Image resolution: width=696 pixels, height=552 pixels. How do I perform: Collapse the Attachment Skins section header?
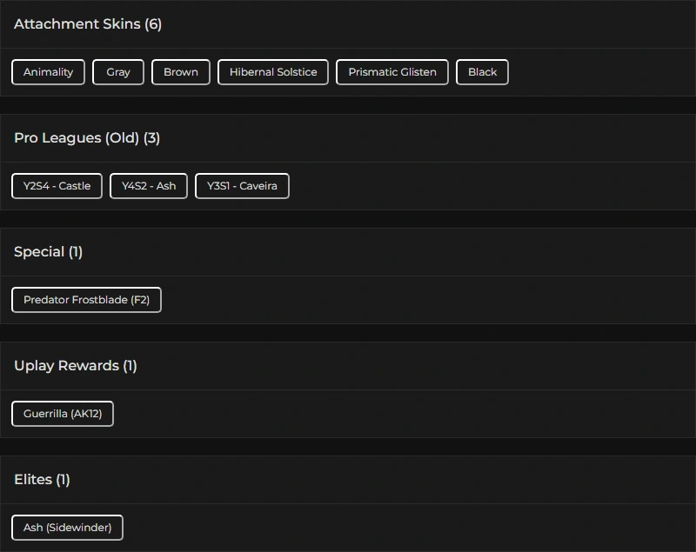[x=77, y=24]
